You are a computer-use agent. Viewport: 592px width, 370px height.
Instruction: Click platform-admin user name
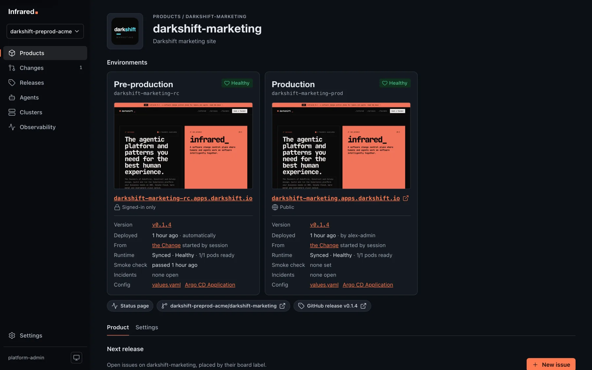click(26, 358)
